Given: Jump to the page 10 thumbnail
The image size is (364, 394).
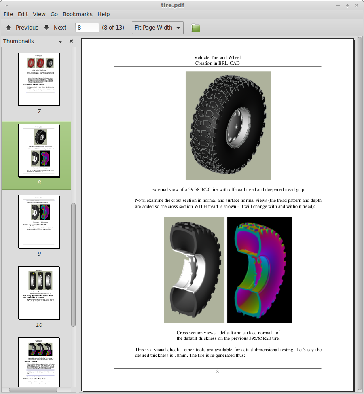Looking at the screenshot, I should pos(39,293).
